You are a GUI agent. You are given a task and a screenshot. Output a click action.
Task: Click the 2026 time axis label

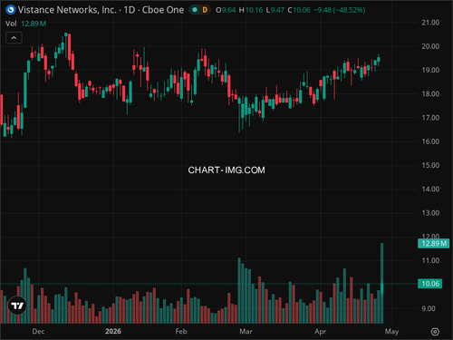click(113, 332)
